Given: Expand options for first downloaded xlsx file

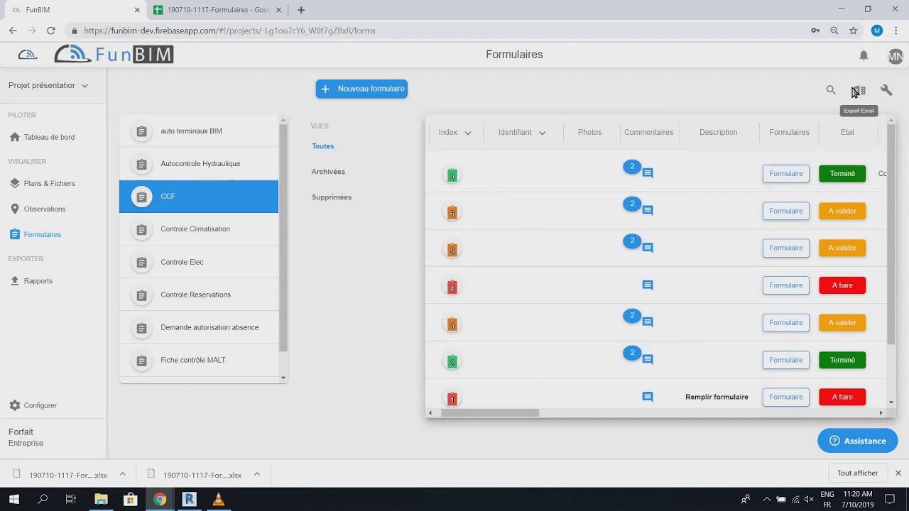Looking at the screenshot, I should coord(123,475).
